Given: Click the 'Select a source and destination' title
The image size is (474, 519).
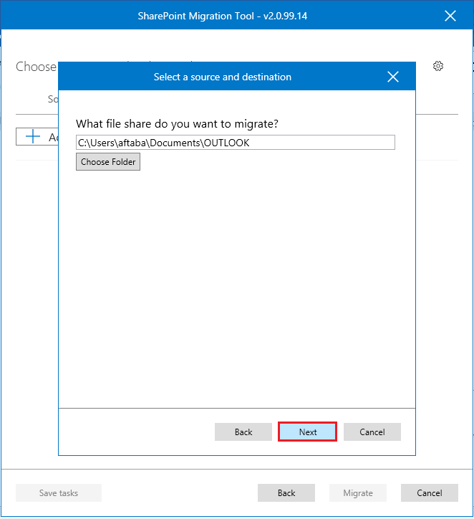Looking at the screenshot, I should 223,77.
